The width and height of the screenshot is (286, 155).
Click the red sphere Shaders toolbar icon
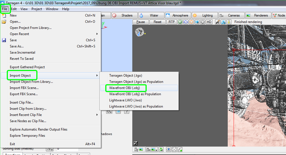[114, 16]
